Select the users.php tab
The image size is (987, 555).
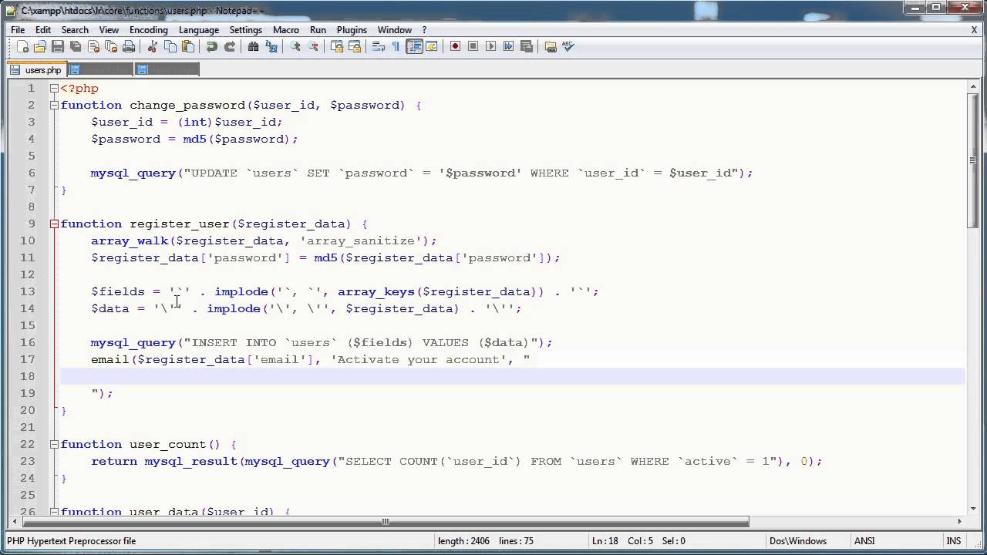(x=37, y=70)
